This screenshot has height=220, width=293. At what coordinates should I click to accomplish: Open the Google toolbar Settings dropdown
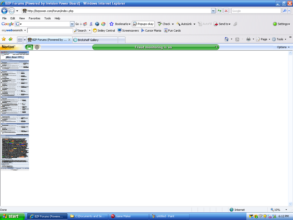[282, 24]
